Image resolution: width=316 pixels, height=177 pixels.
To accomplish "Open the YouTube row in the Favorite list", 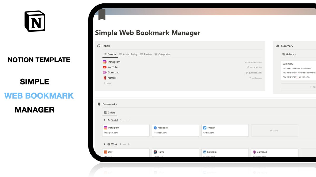I will (x=182, y=67).
